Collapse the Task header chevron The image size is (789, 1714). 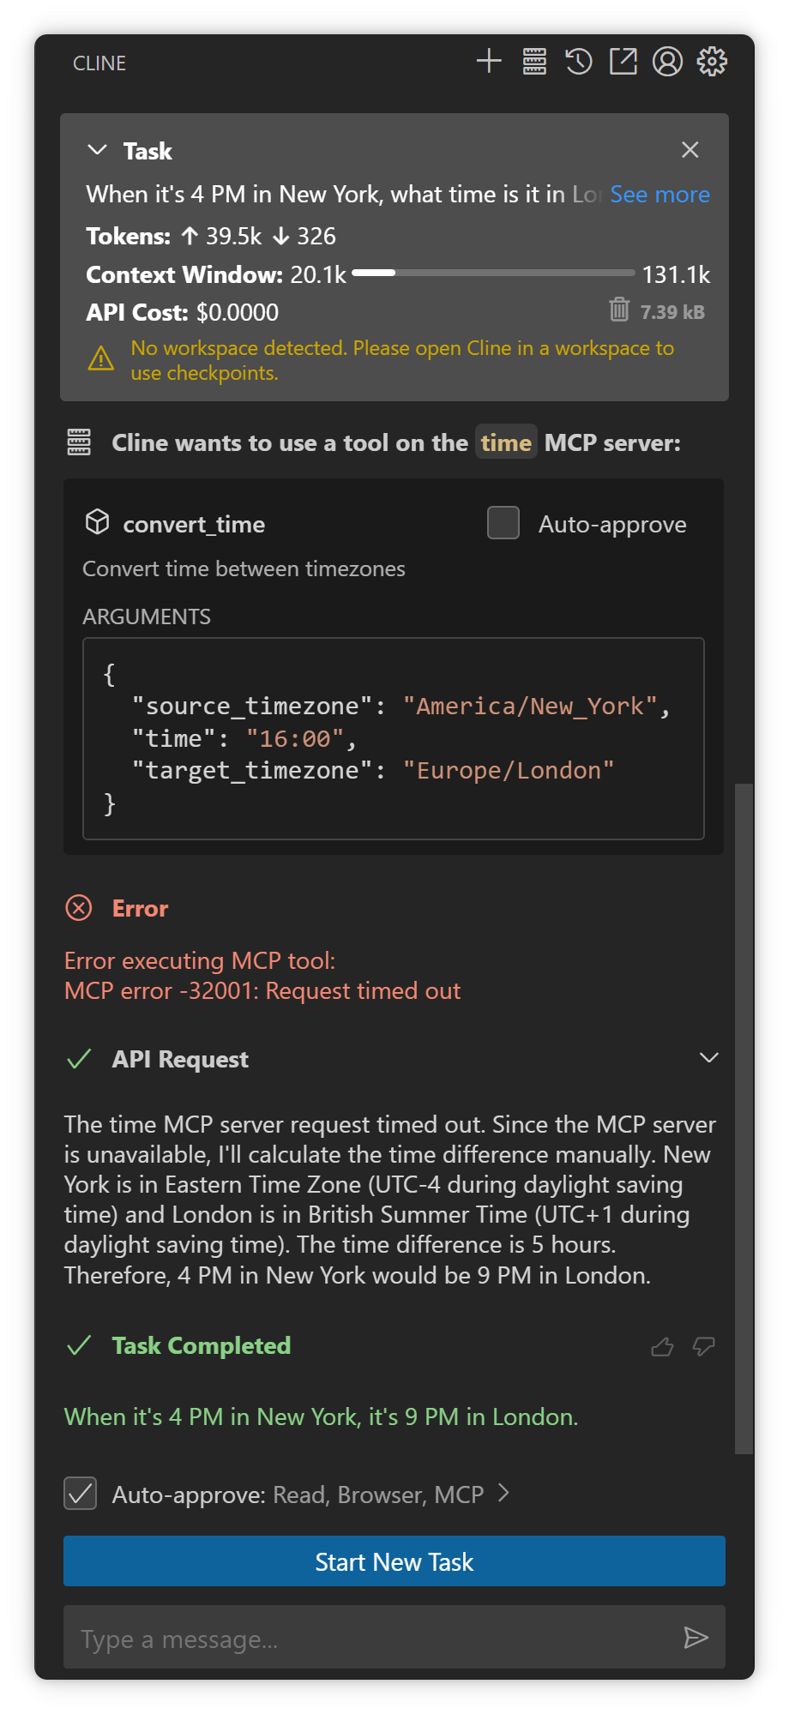pyautogui.click(x=98, y=150)
